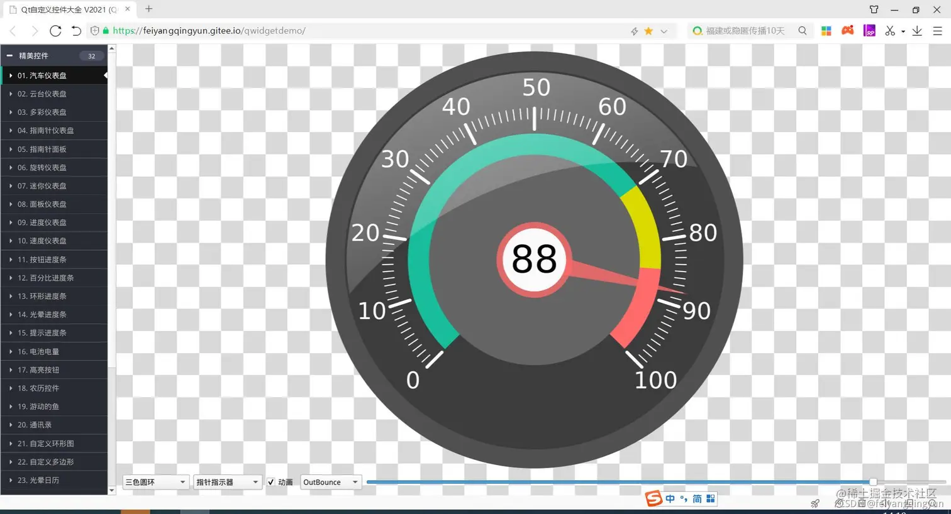Select 04. 指南针仪表盘 item

pyautogui.click(x=54, y=131)
